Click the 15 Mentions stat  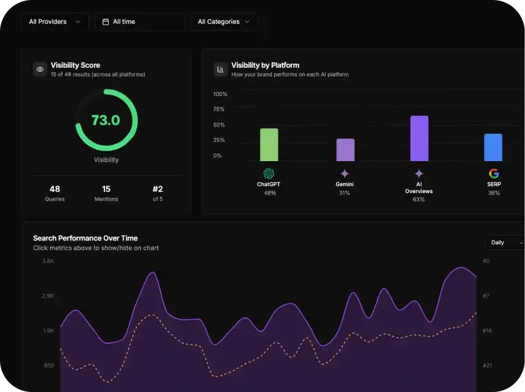pos(106,193)
